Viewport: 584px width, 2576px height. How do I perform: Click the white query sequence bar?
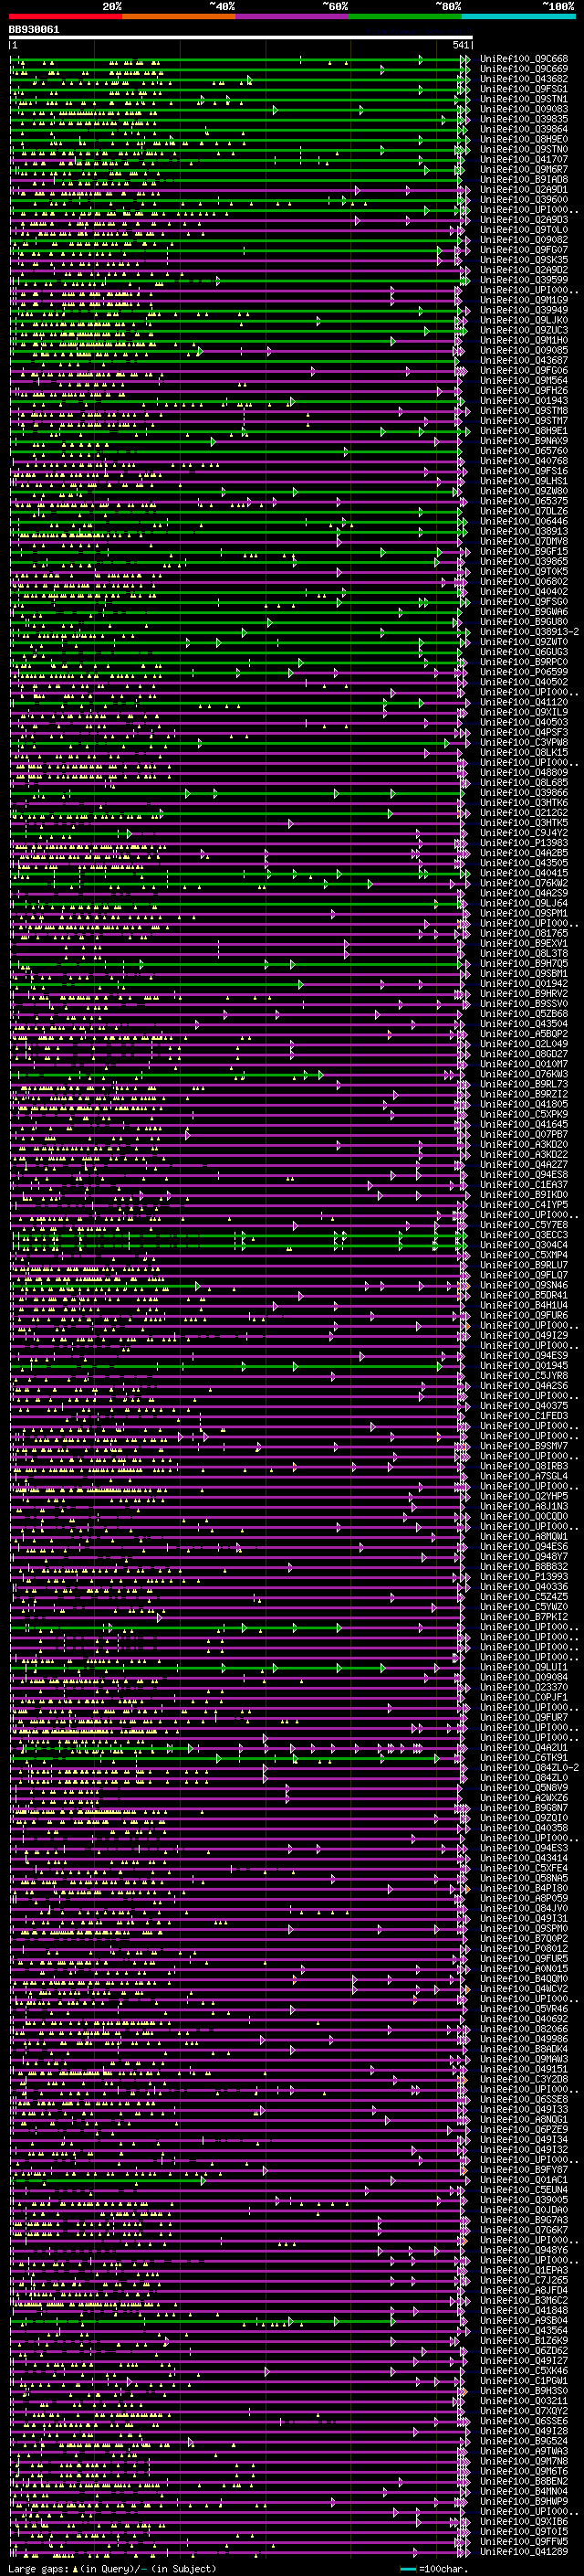(x=241, y=38)
